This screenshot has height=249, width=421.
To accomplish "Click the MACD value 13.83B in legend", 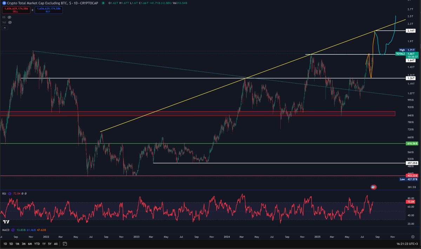I will click(x=20, y=230).
